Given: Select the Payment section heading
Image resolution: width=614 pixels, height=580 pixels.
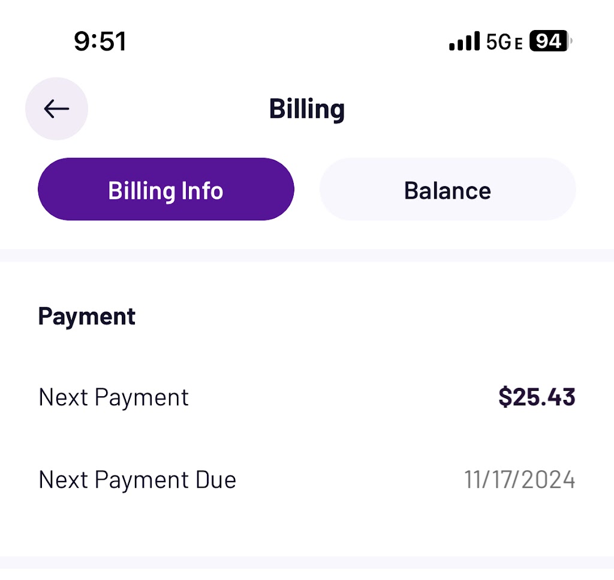Looking at the screenshot, I should click(87, 316).
